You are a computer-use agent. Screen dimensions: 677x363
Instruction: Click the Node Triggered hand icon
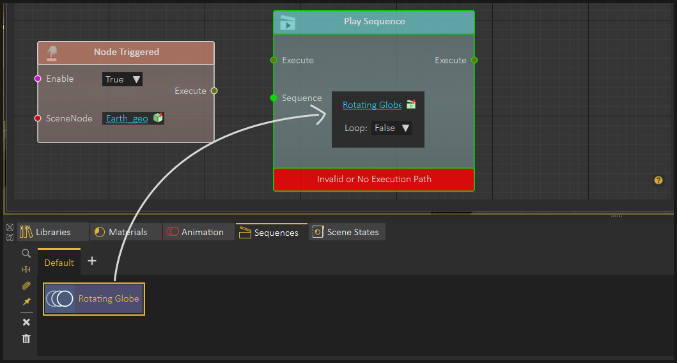point(52,53)
